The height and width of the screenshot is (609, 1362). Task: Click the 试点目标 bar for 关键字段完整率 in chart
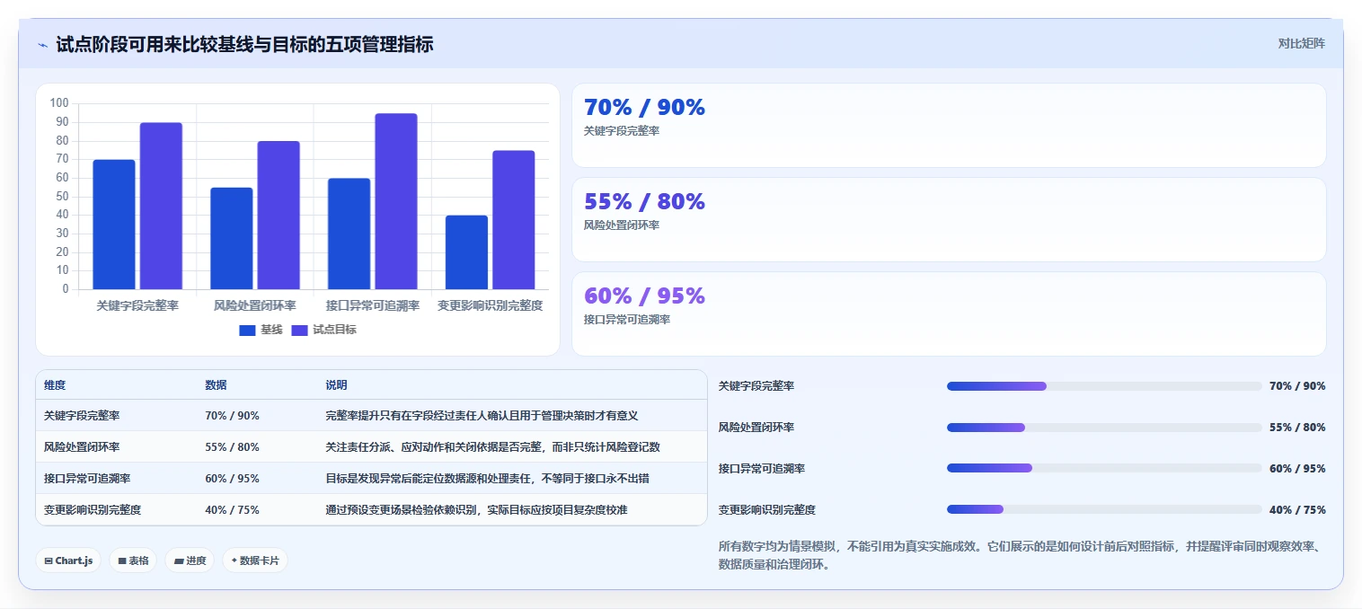(x=161, y=206)
